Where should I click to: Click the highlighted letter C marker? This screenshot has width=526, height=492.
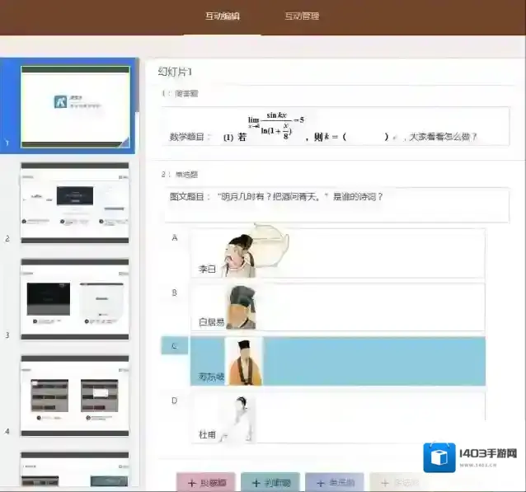175,346
